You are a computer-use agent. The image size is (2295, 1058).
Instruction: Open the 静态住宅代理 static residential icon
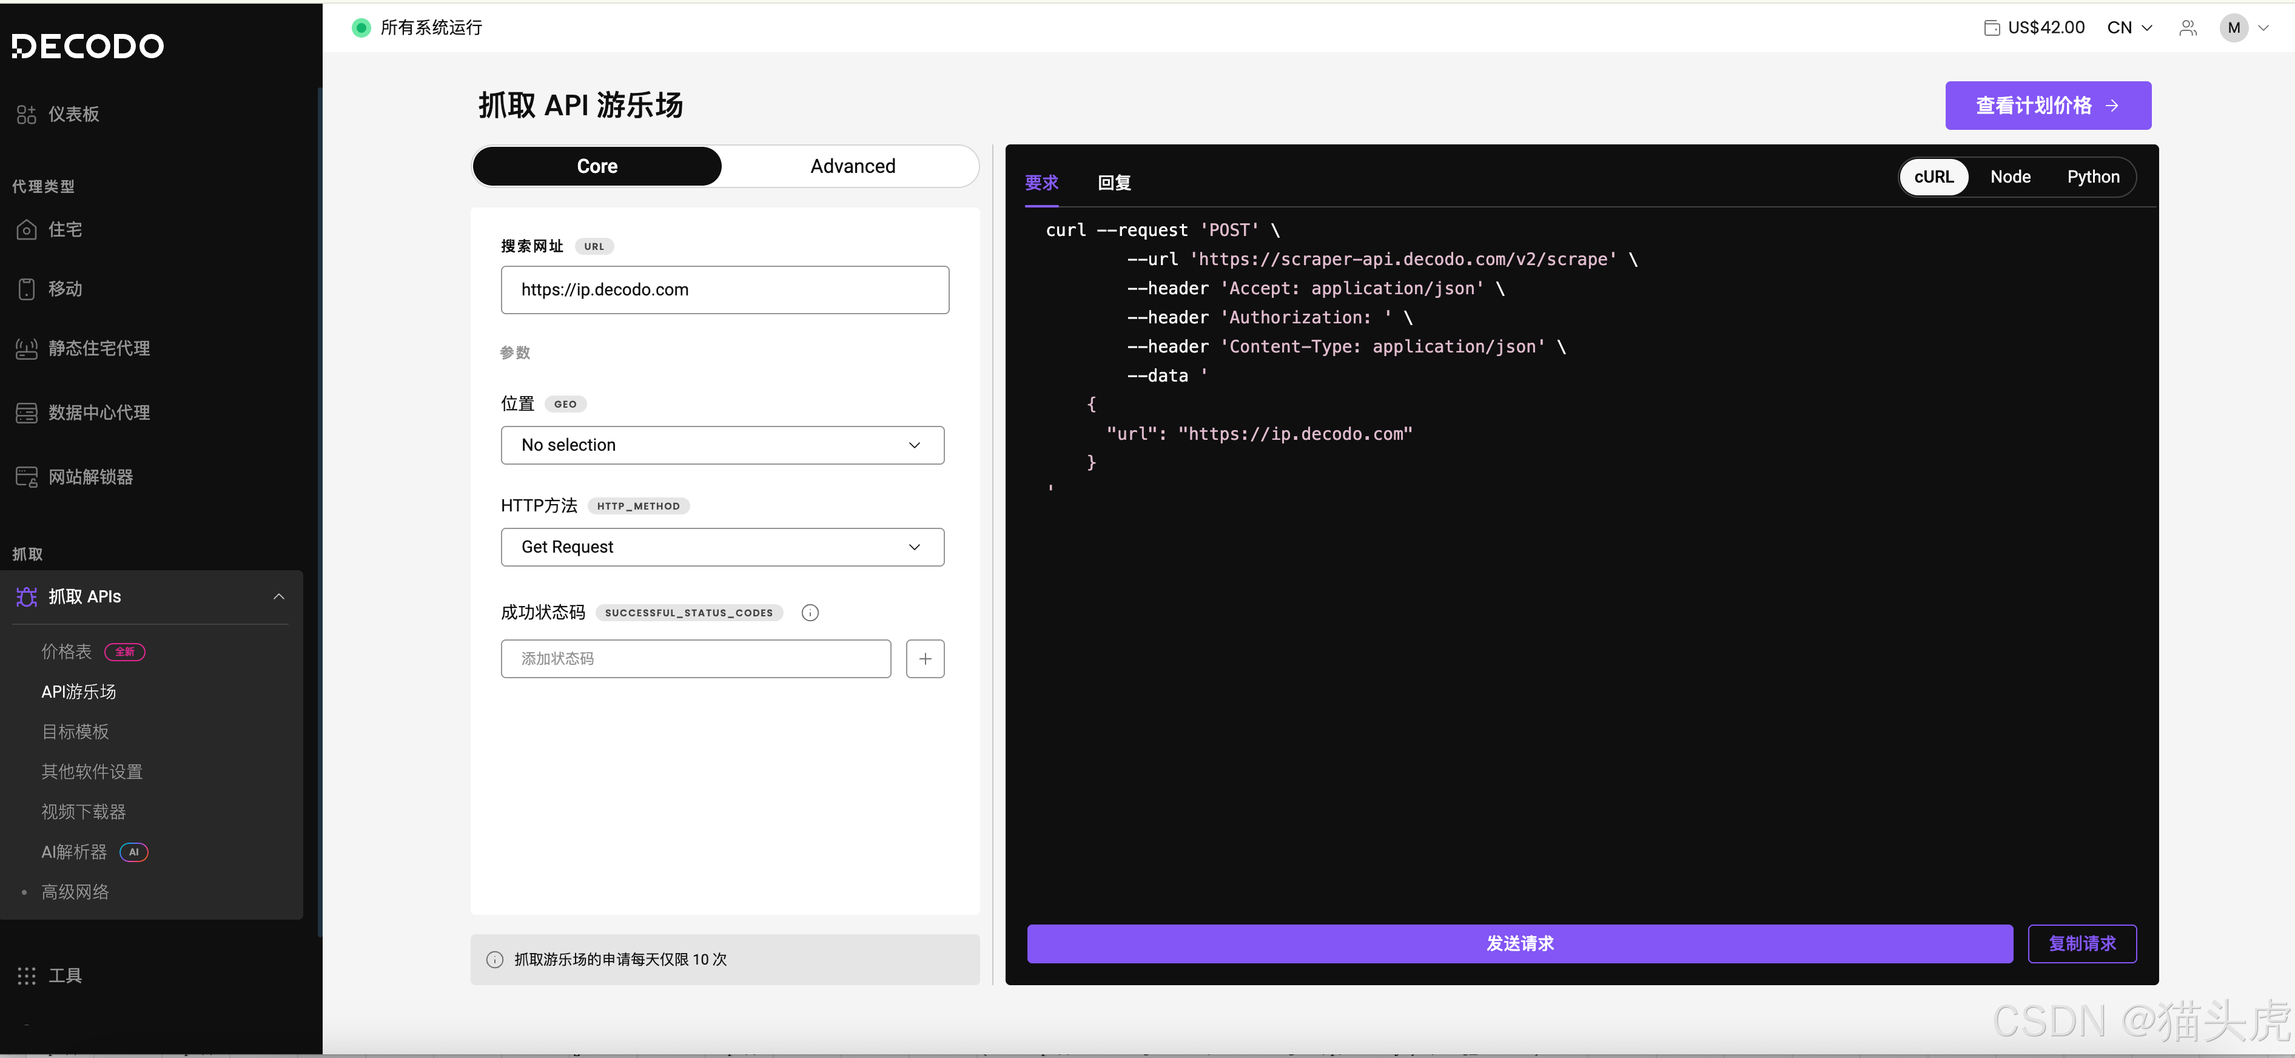pyautogui.click(x=26, y=348)
